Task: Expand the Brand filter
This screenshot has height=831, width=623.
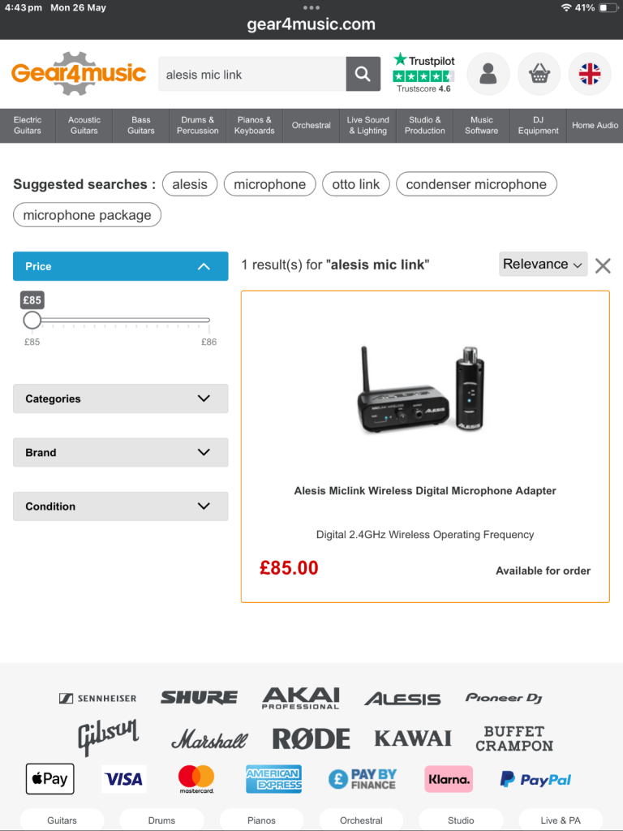Action: click(x=121, y=452)
